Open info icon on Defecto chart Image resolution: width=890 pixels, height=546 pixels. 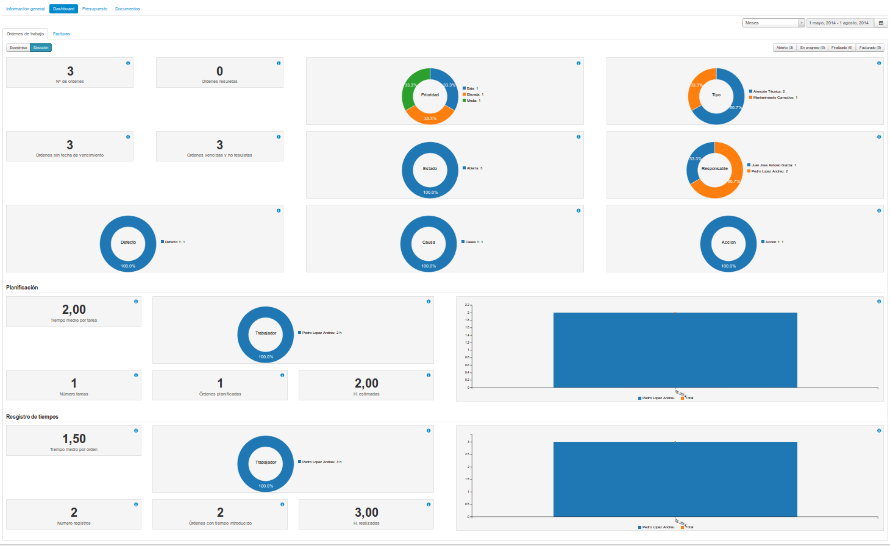pyautogui.click(x=279, y=211)
